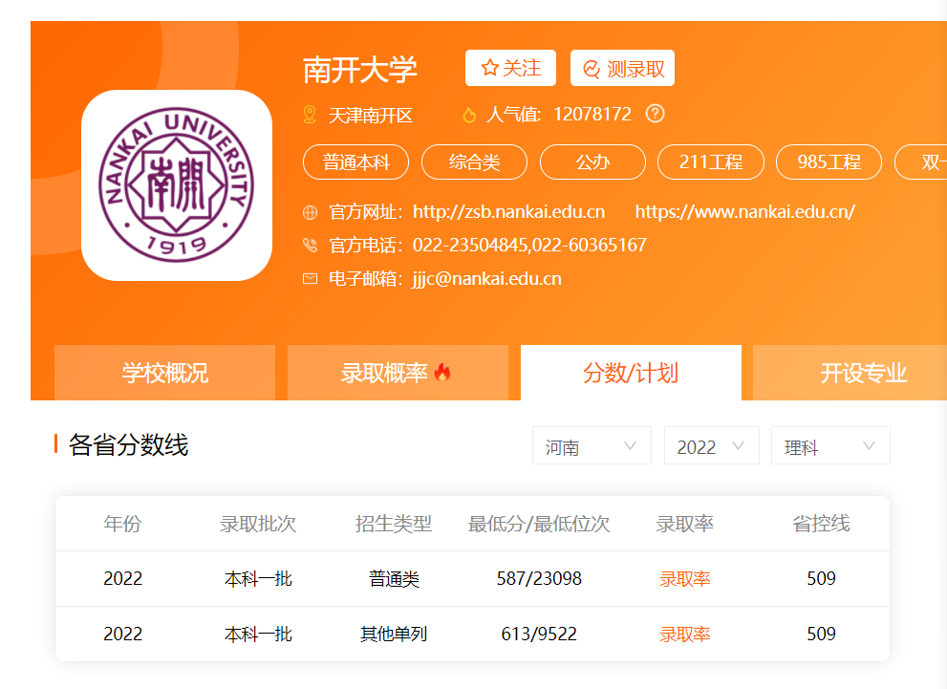Click the popularity value 12078172
947x689 pixels.
(x=592, y=114)
